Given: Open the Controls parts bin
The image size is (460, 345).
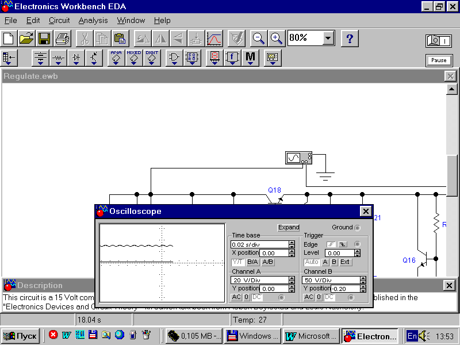Looking at the screenshot, I should pyautogui.click(x=232, y=58).
